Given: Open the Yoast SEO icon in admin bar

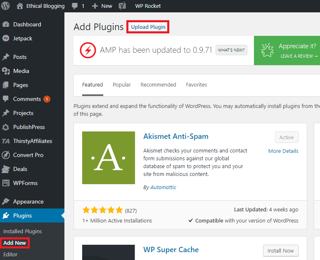Looking at the screenshot, I should [x=122, y=6].
